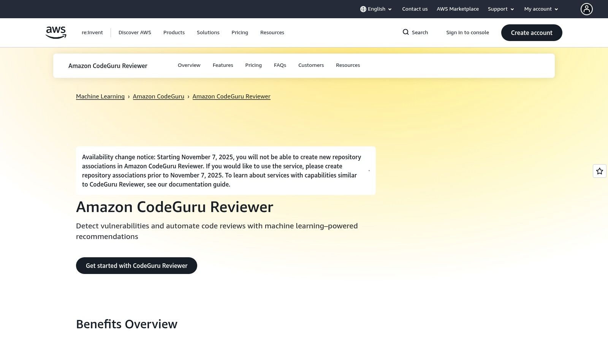Click the AWS logo
608x342 pixels.
click(x=56, y=33)
